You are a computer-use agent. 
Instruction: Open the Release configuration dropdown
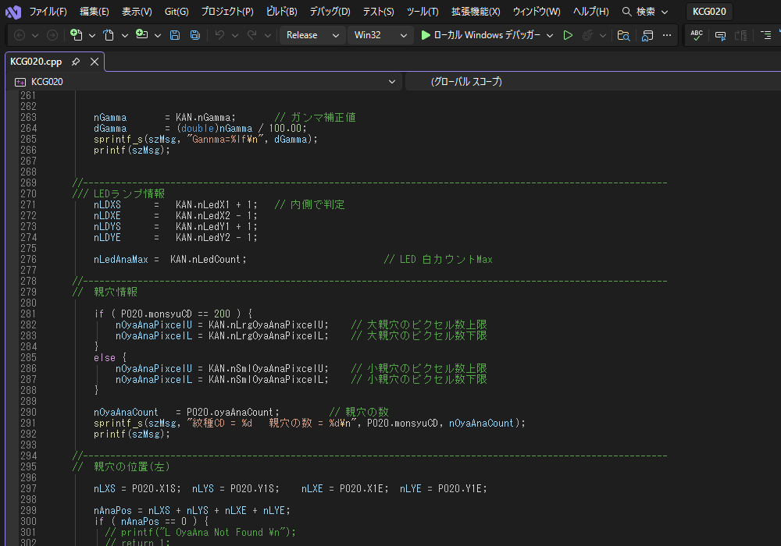(312, 35)
